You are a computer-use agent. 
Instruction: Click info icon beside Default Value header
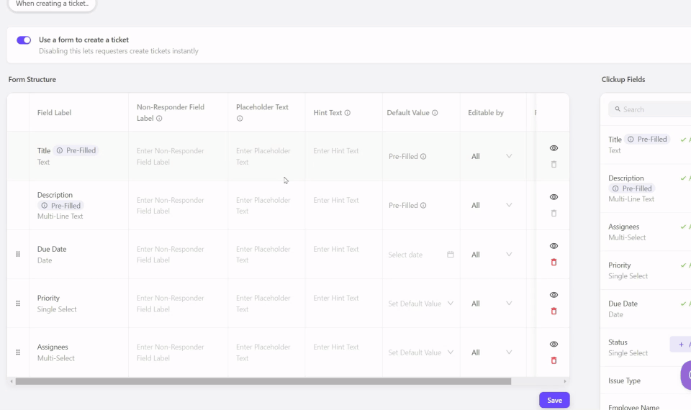click(435, 113)
